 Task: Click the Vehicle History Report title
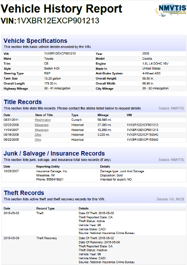tap(61, 8)
